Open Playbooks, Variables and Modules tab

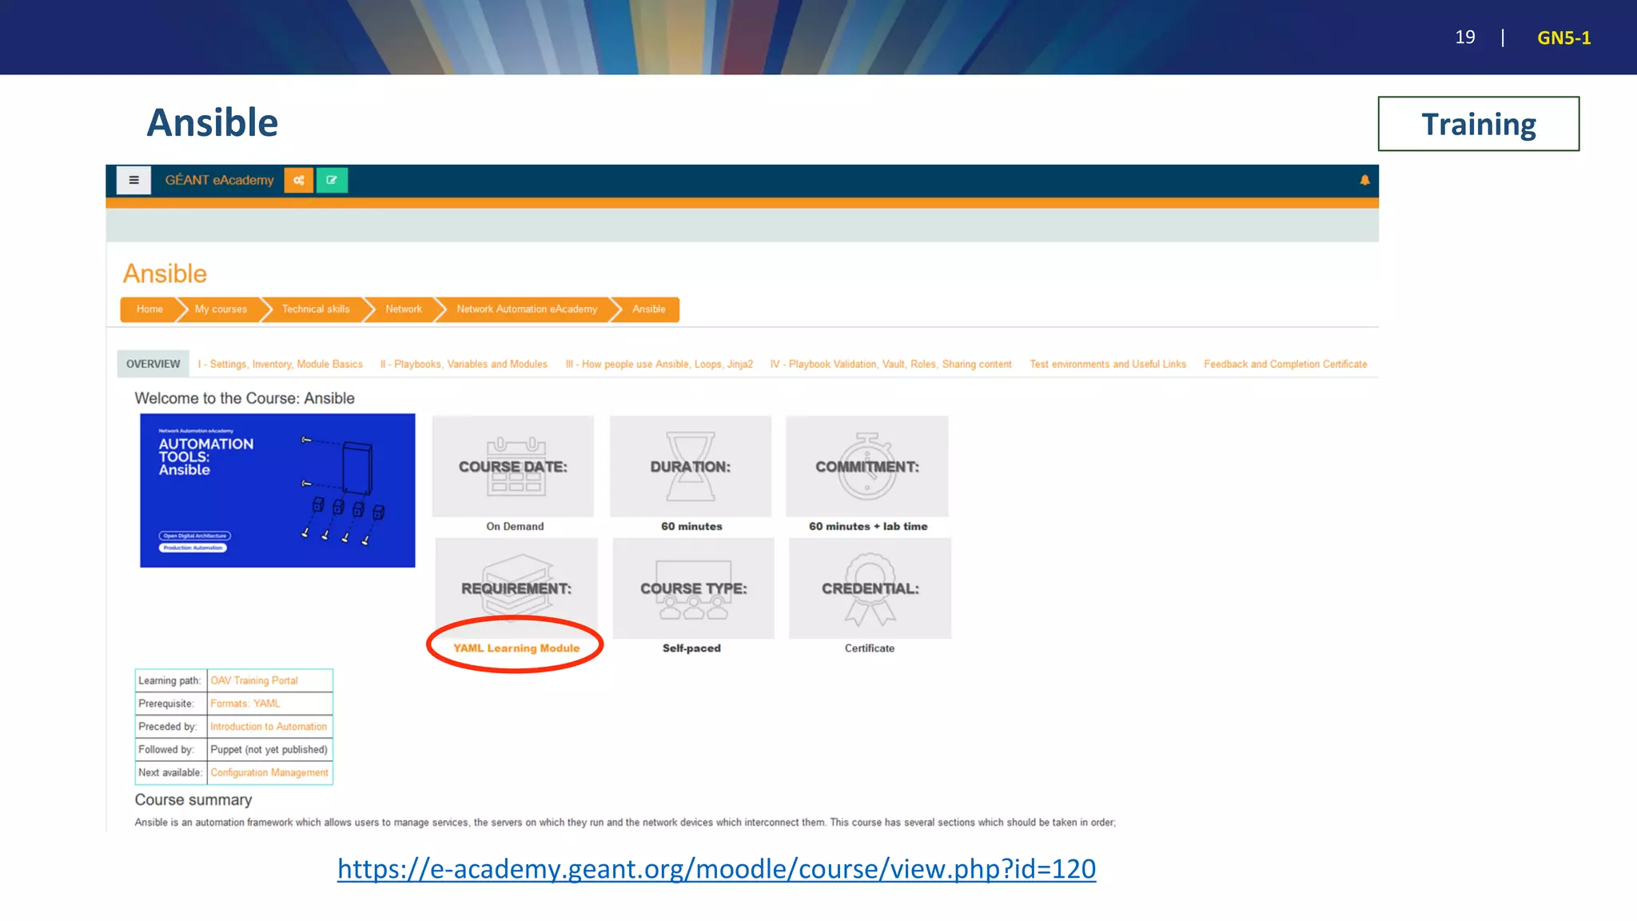(x=464, y=364)
